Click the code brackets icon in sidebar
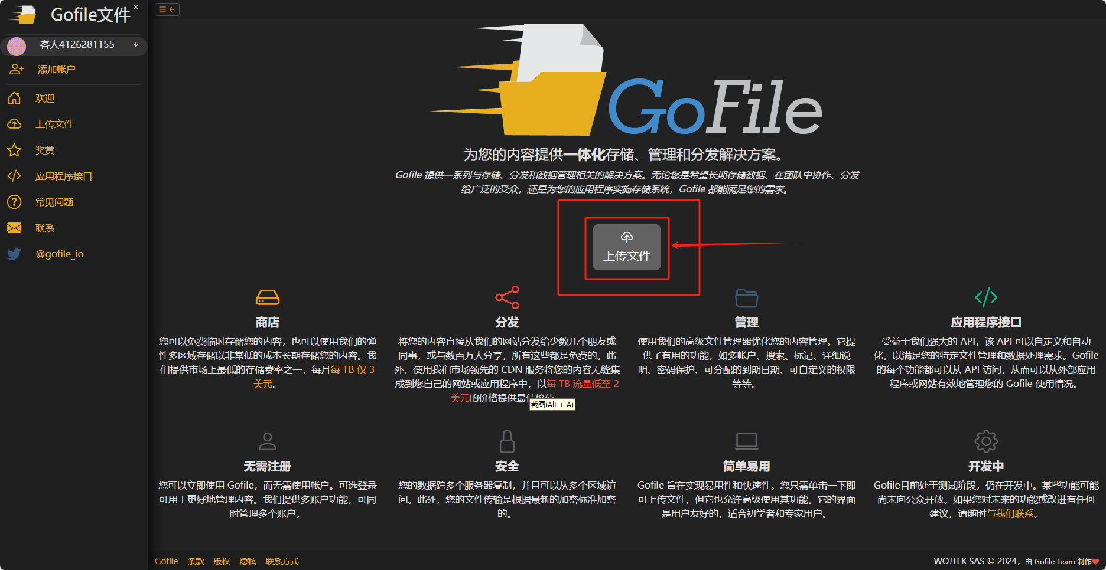This screenshot has height=570, width=1106. coord(14,176)
